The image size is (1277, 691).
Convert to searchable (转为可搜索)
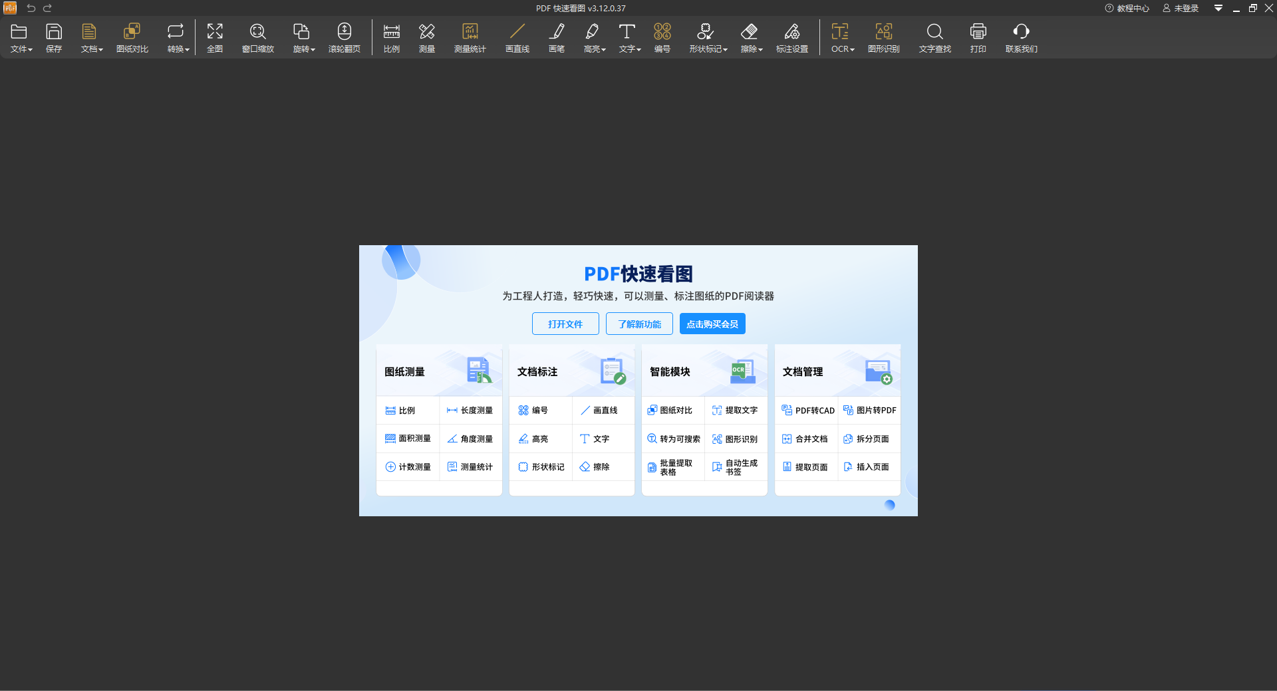click(673, 439)
